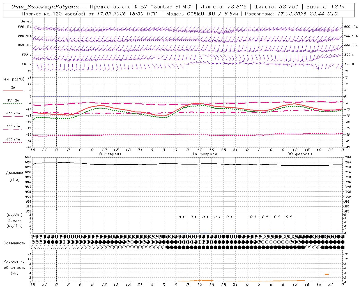Click the 500 гПа temperature legend entry
Viewport: 359px width, 287px height.
[x=13, y=139]
